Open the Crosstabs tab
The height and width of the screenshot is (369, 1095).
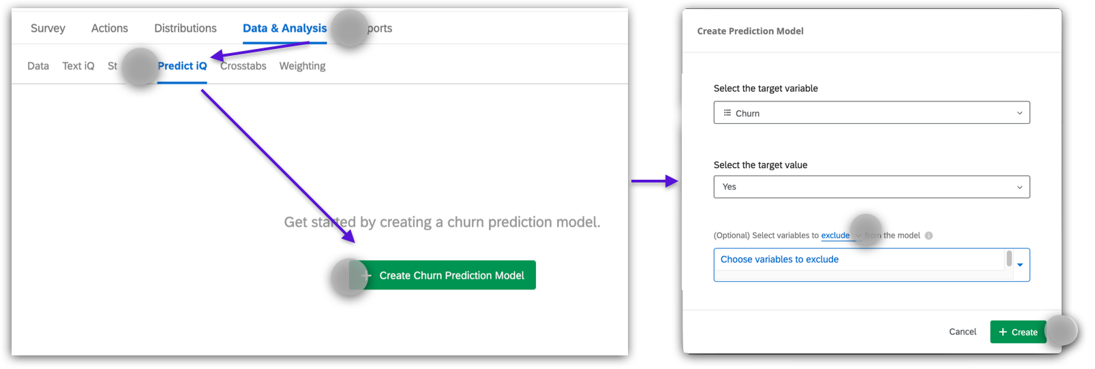pos(243,66)
